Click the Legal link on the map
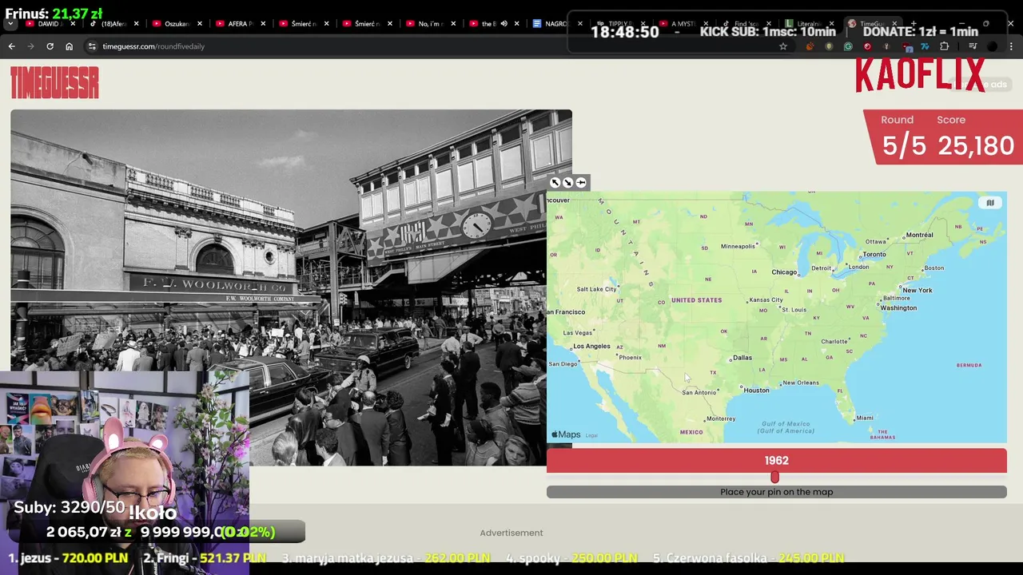 [x=591, y=435]
